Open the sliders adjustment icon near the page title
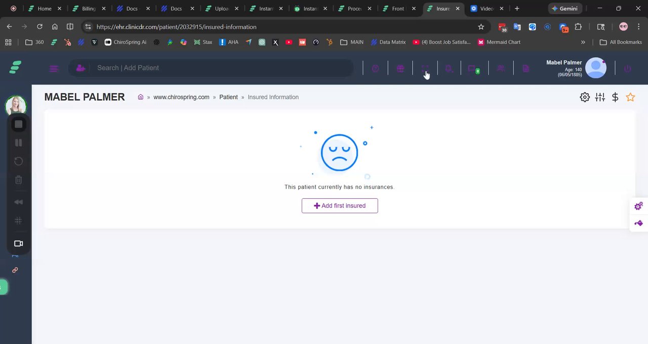The width and height of the screenshot is (648, 344). [600, 97]
